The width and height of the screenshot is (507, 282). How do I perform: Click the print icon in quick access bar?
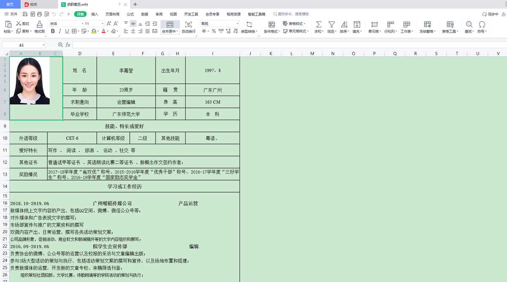(40, 14)
